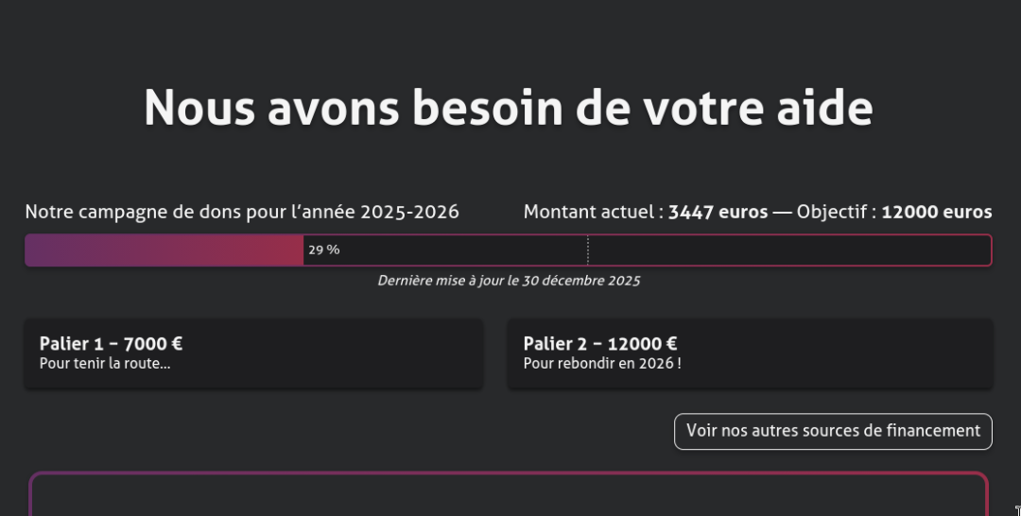The width and height of the screenshot is (1021, 516).
Task: Click blank space right of Palier 1 card text
Action: click(x=359, y=353)
